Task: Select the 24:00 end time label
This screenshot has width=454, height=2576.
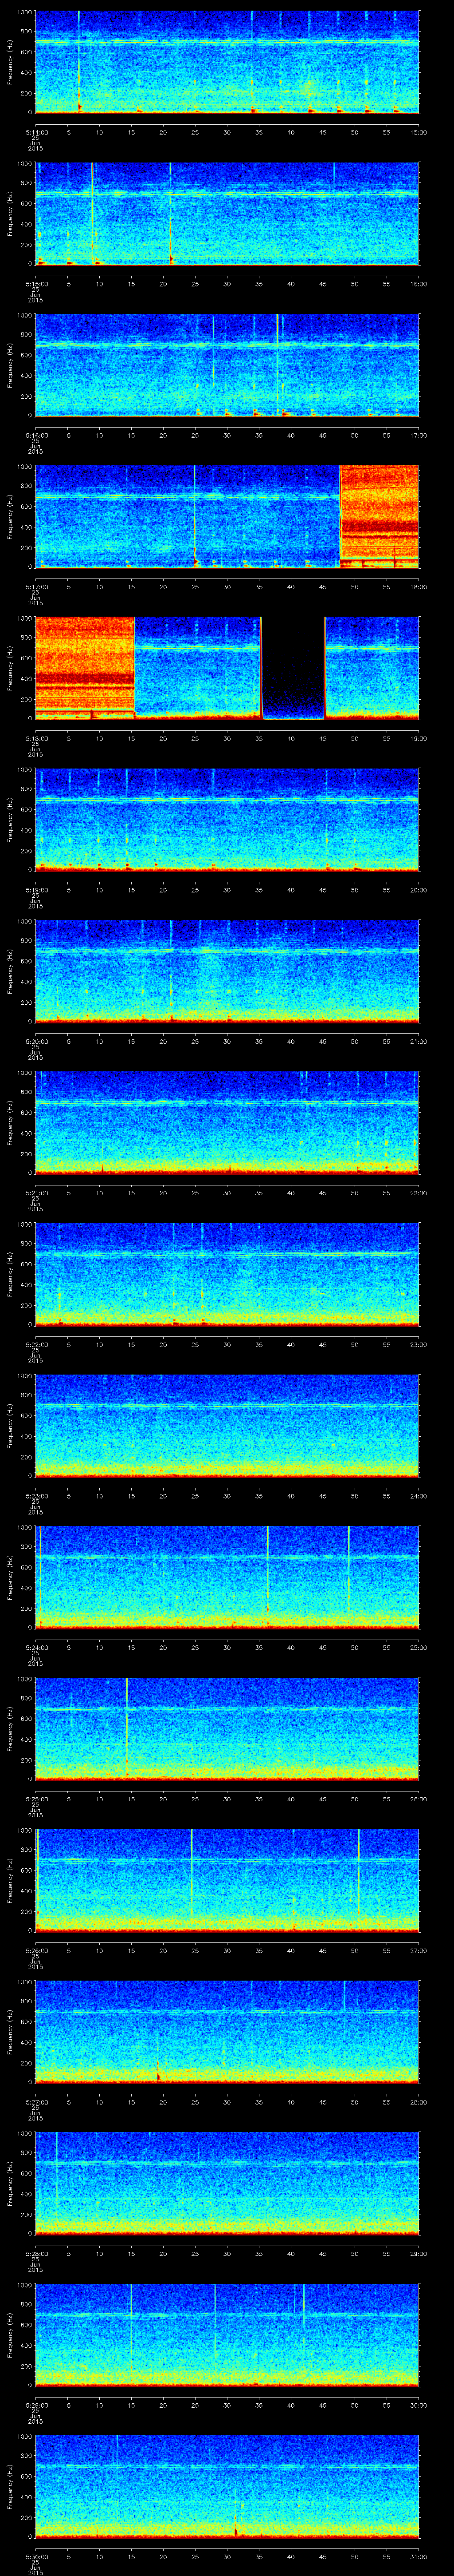Action: point(418,1496)
